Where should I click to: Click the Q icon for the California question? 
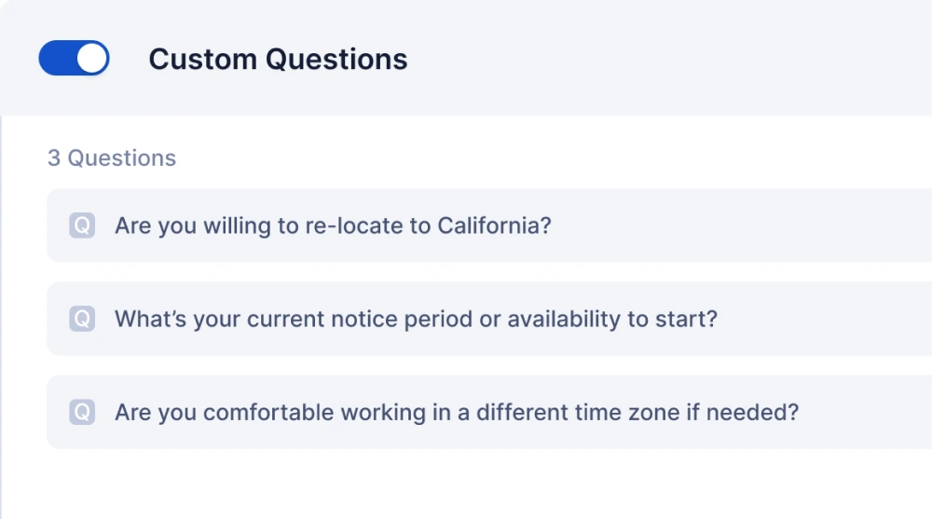[82, 225]
